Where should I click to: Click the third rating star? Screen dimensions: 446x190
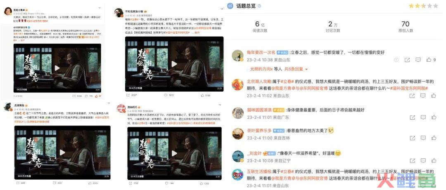[x=424, y=6]
